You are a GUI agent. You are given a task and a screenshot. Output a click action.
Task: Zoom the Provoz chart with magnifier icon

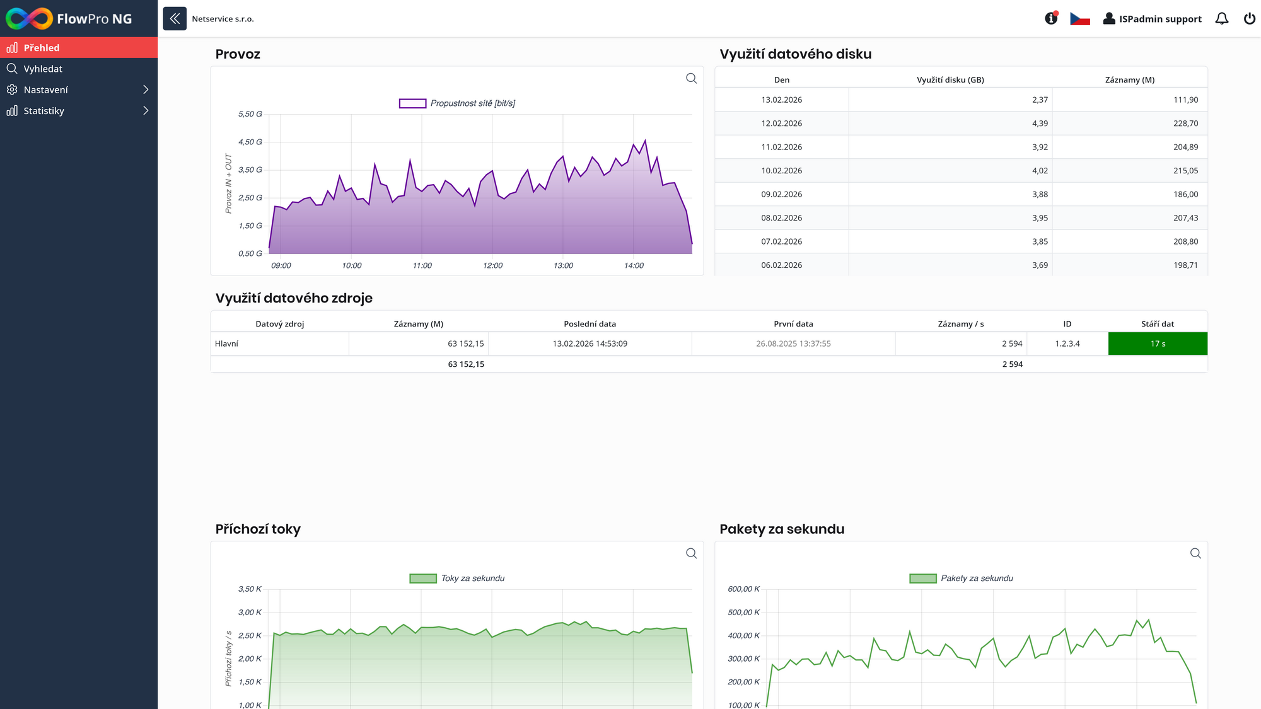coord(692,78)
